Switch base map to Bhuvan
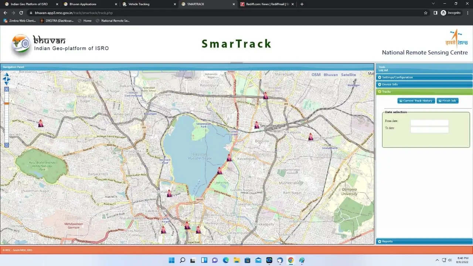Screen dimensions: 473x266 point(331,75)
